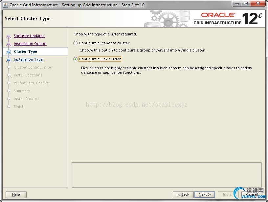Click the Finish step label
Screen dimensions: 268x202
tap(19, 107)
